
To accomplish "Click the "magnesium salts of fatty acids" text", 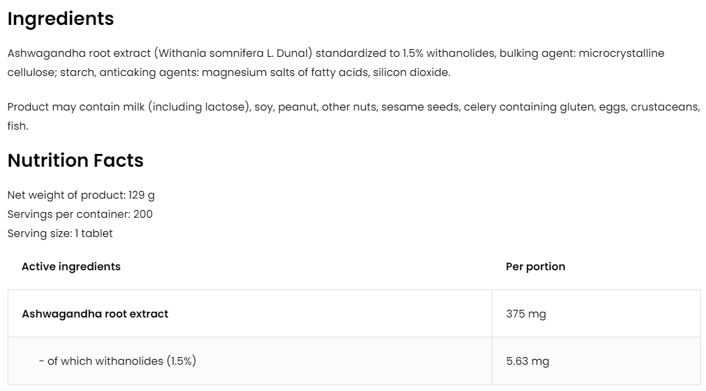I will 283,72.
